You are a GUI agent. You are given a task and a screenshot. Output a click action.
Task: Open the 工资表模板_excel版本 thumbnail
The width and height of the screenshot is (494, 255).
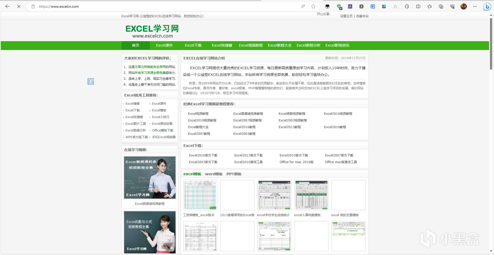200,195
